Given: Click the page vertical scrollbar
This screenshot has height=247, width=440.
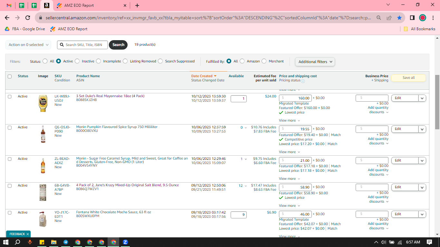Looking at the screenshot, I should (x=437, y=103).
